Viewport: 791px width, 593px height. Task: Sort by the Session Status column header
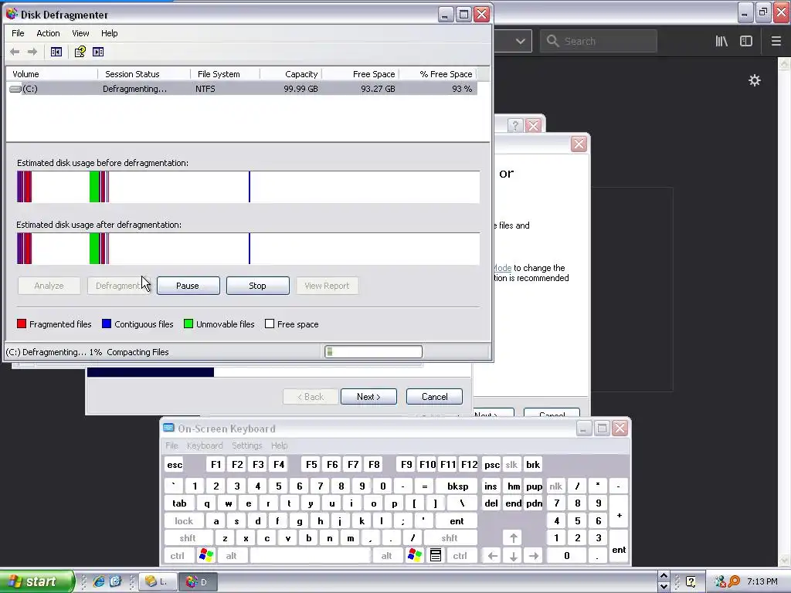(x=144, y=74)
